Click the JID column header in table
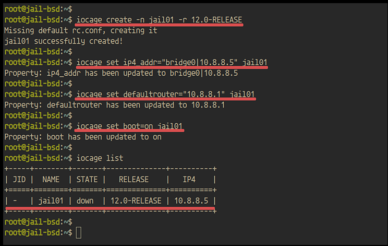This screenshot has width=388, height=246. [x=18, y=179]
